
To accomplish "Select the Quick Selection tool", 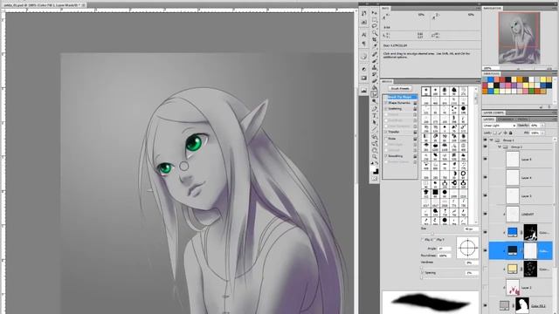I will [375, 32].
